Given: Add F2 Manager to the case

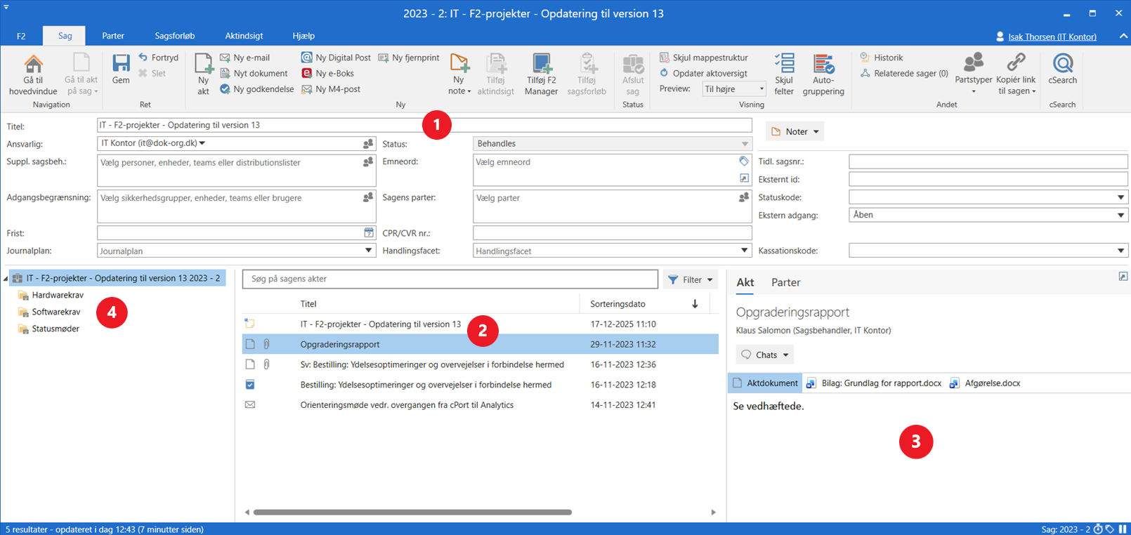Looking at the screenshot, I should coord(541,73).
